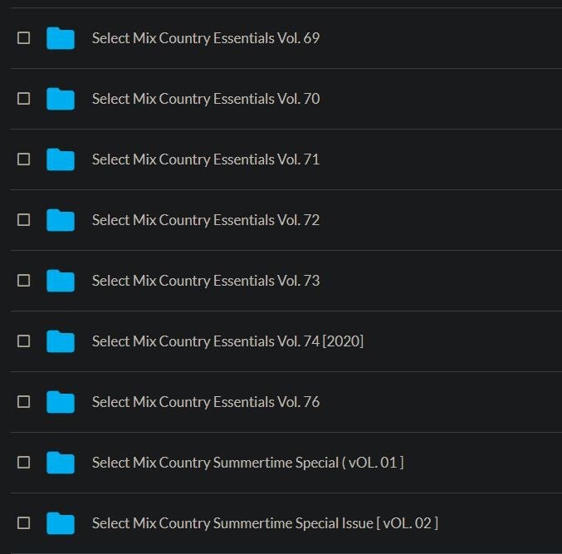562x554 pixels.
Task: Click the folder icon for Vol. 73
Action: [x=61, y=281]
